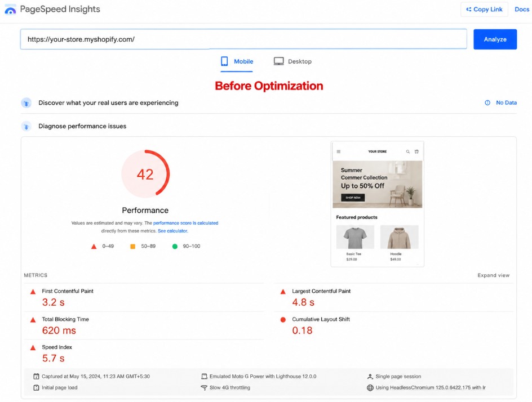Click the Shop Now button in the preview
Screen dimensions: 532x402
353,198
